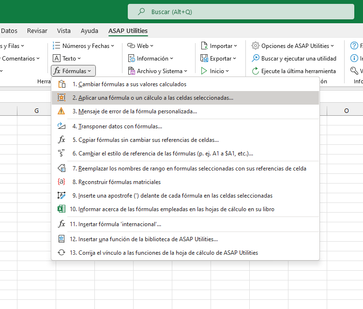
Task: Open the Exportar dropdown
Action: click(x=218, y=59)
